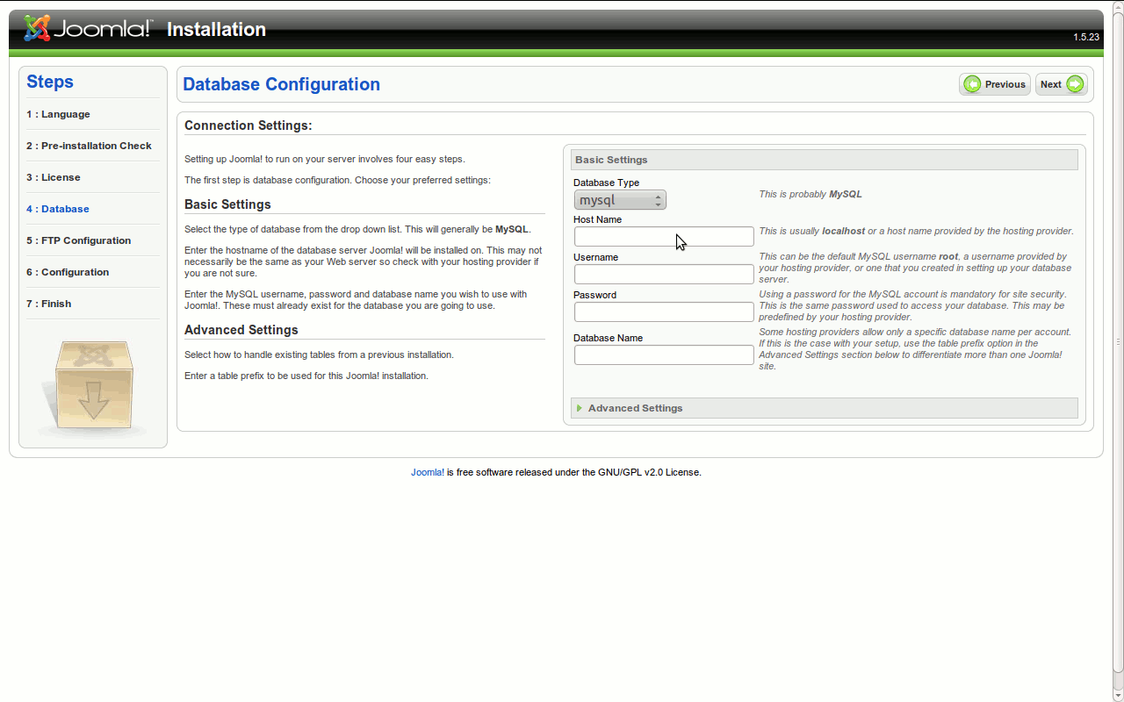
Task: Click the "Advanced Settings" heading in the left instructions
Action: coord(241,330)
